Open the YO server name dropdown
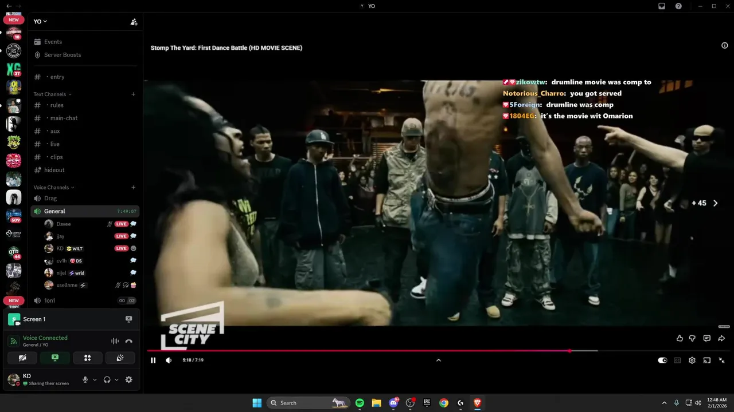This screenshot has width=734, height=412. [40, 22]
